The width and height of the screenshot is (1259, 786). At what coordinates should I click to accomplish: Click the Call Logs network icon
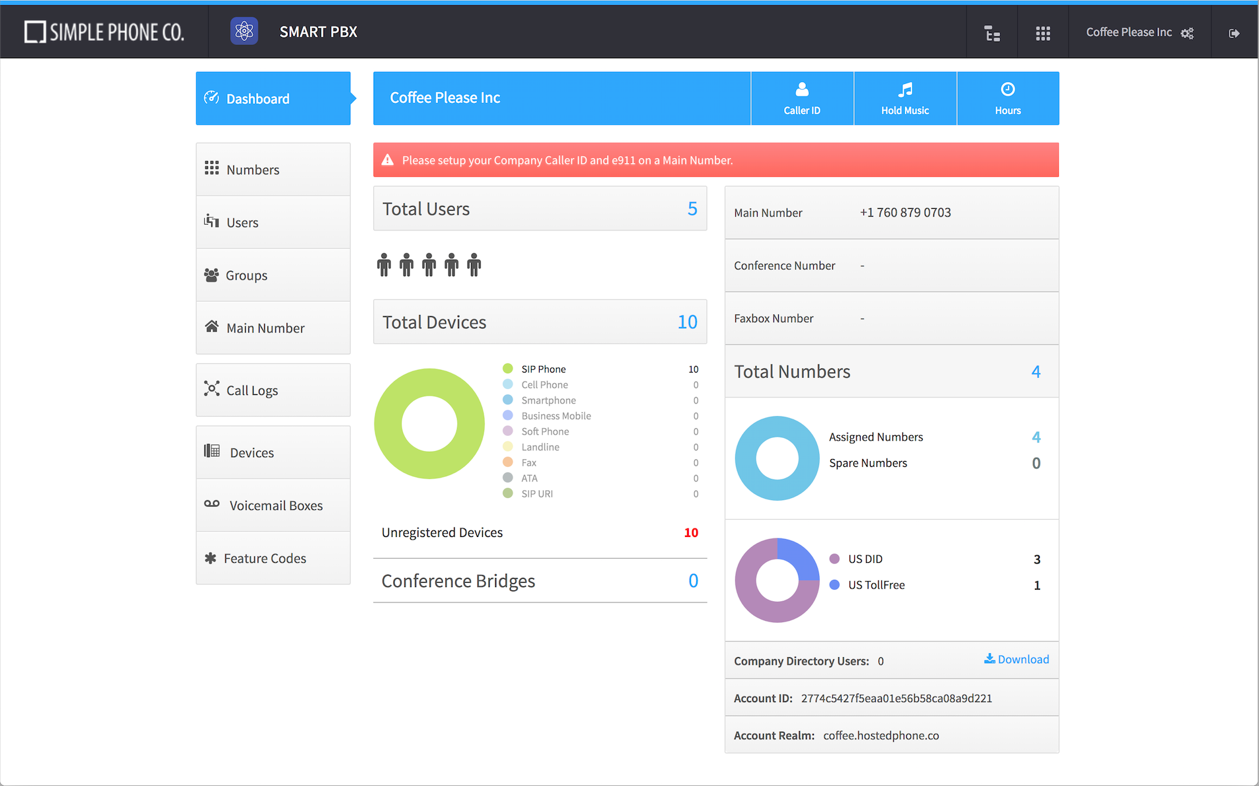211,388
